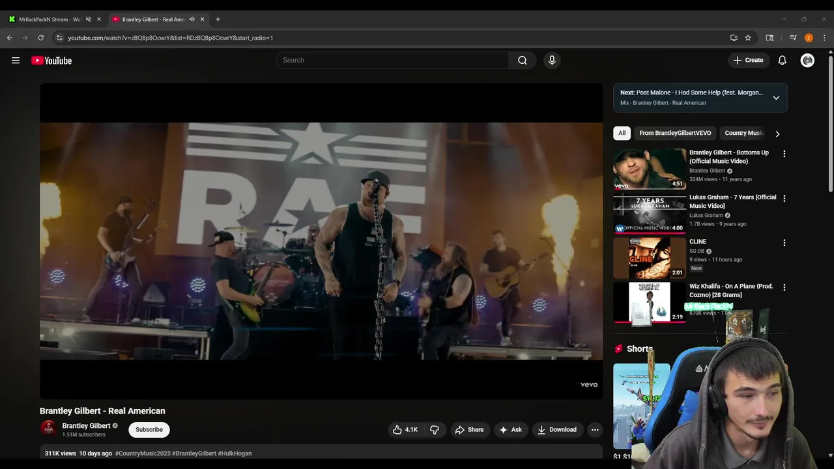This screenshot has width=834, height=469.
Task: Open options for Bottoms Up video
Action: tap(784, 154)
